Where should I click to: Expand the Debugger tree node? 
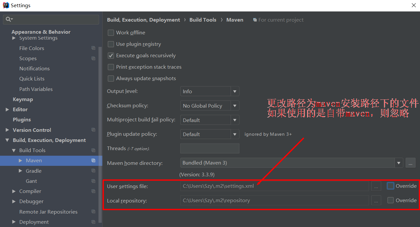coord(14,201)
